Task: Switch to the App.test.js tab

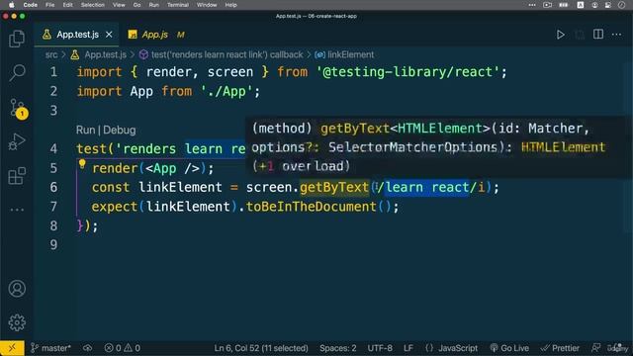Action: click(77, 35)
